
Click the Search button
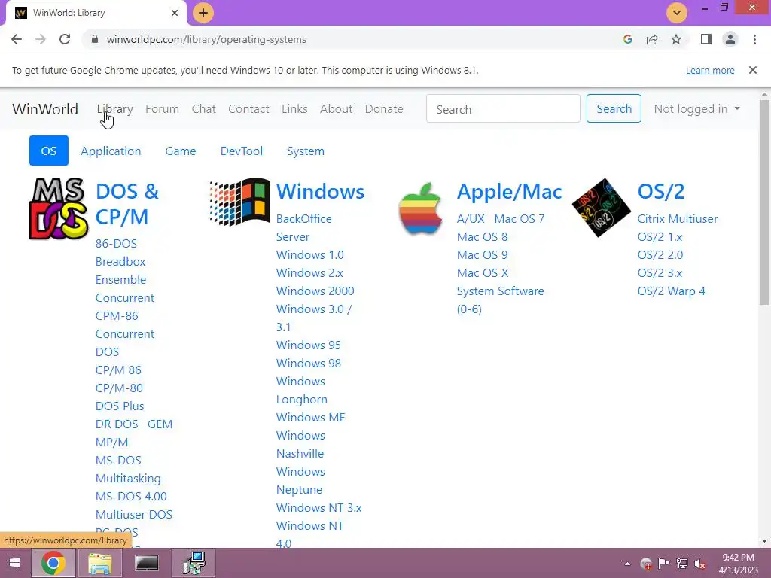click(x=614, y=108)
